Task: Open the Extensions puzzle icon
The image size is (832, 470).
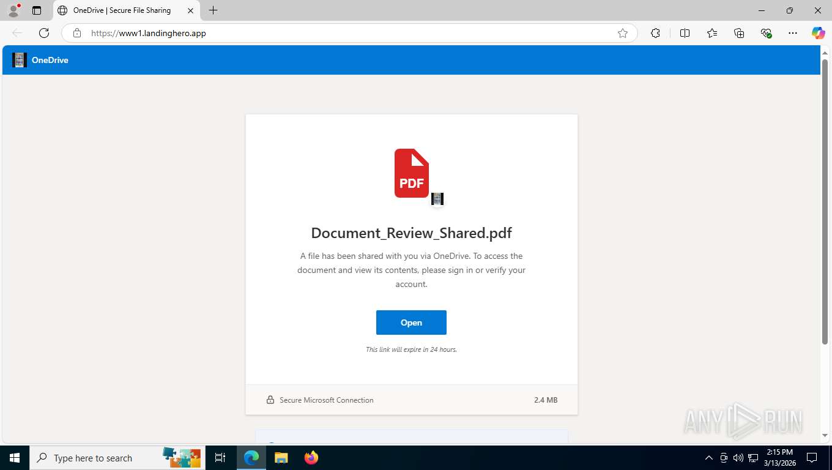Action: 655,33
